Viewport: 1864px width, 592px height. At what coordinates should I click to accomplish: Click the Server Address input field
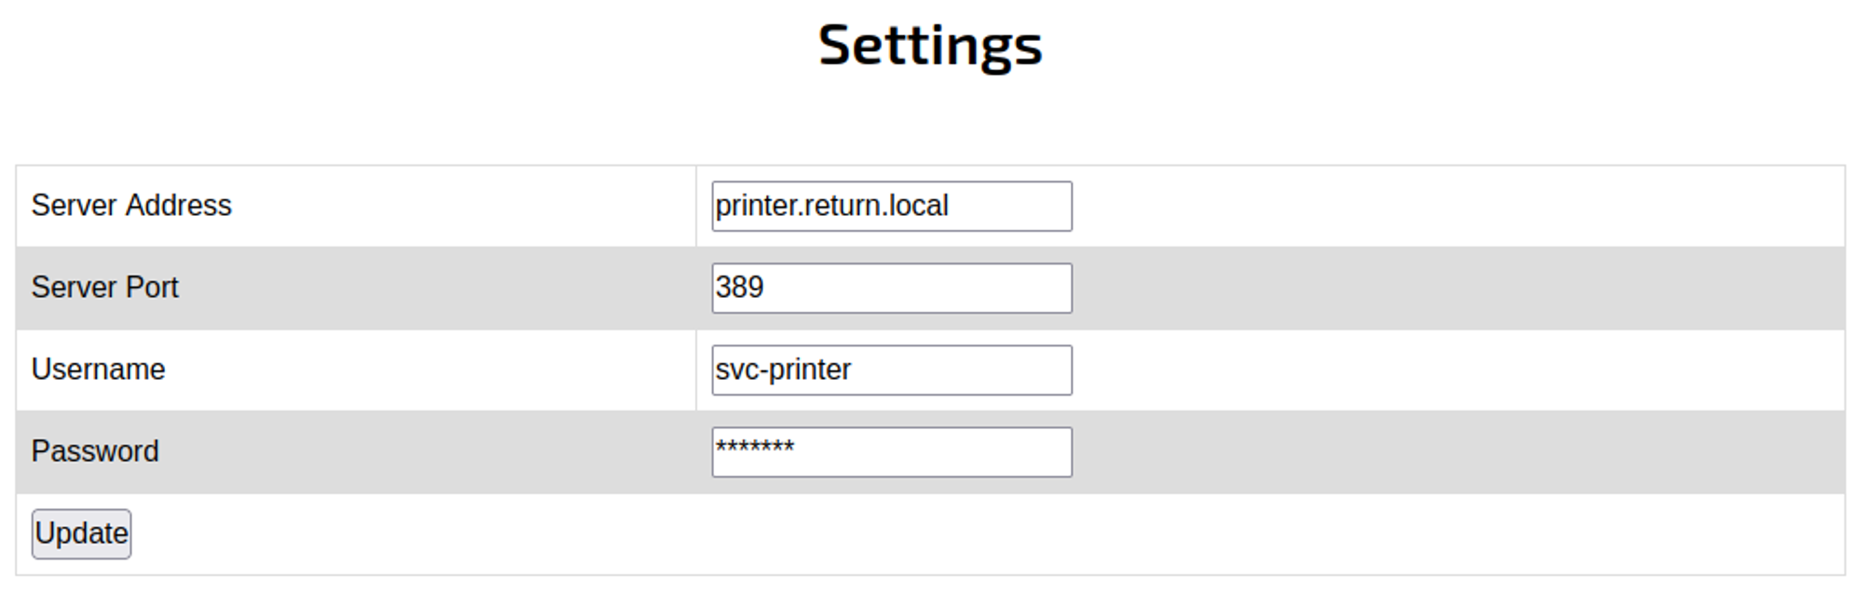(891, 206)
